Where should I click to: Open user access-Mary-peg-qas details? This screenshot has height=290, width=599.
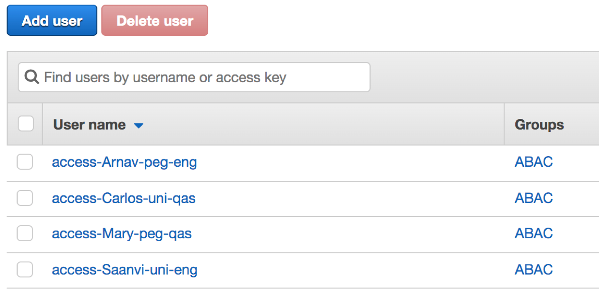point(122,233)
